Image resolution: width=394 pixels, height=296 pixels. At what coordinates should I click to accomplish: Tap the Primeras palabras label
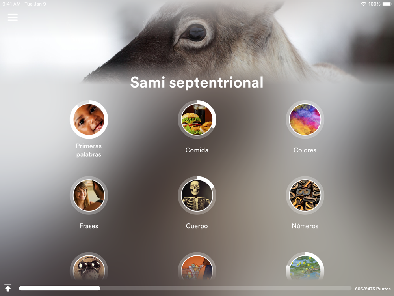[89, 150]
